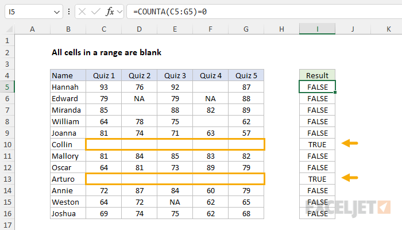This screenshot has height=230, width=402.
Task: Click the 'Quiz 2' header cell
Action: tap(139, 75)
